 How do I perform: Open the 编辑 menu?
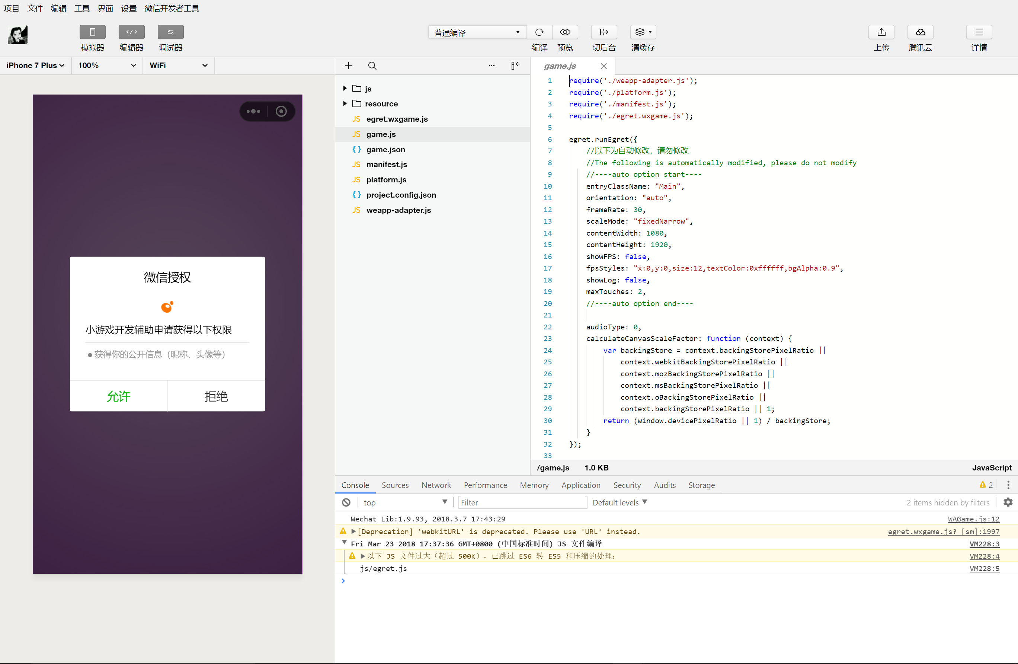(58, 8)
